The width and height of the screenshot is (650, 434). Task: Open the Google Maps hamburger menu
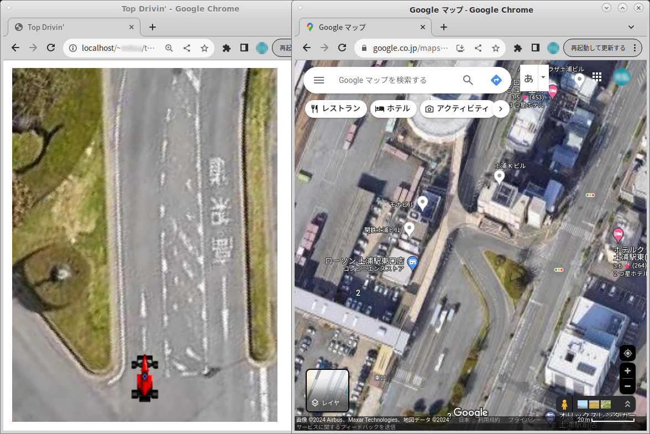(x=319, y=80)
